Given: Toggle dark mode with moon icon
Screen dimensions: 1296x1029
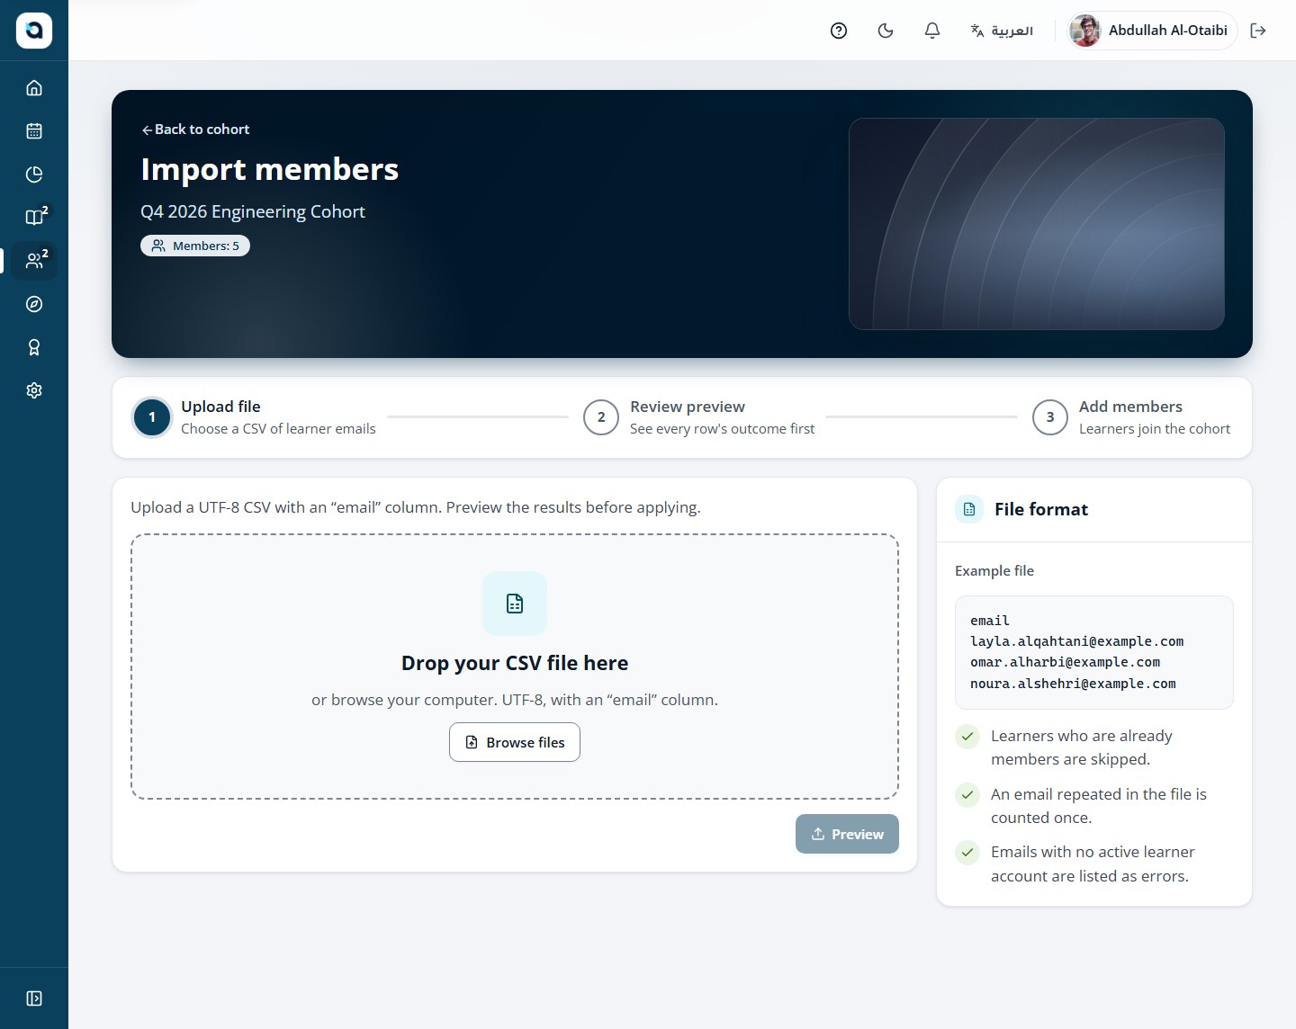Looking at the screenshot, I should [886, 31].
